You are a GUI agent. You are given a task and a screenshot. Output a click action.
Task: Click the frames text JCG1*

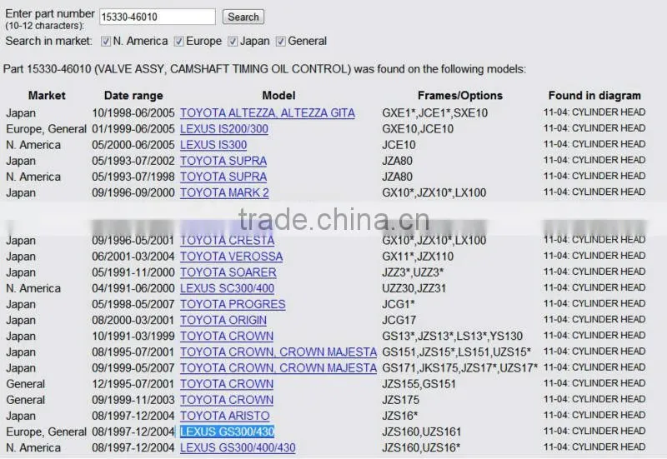399,304
